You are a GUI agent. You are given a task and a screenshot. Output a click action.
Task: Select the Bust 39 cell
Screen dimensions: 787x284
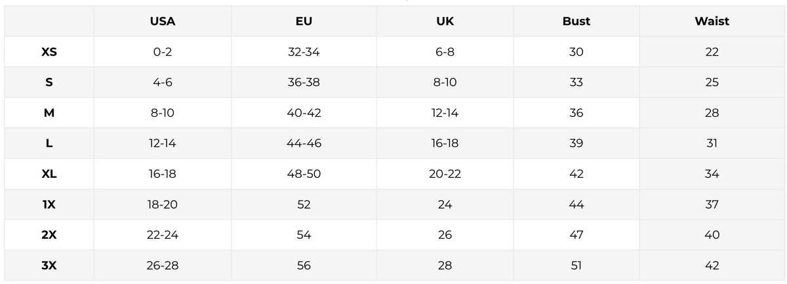[x=576, y=143]
